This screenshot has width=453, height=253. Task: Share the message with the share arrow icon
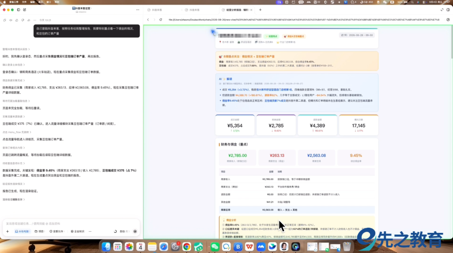click(29, 20)
